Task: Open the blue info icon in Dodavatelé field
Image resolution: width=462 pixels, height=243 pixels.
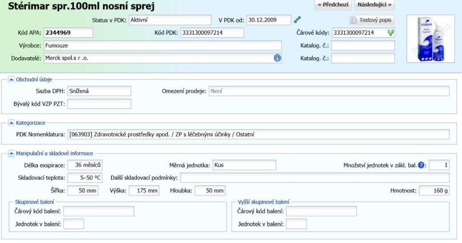Action: (277, 58)
